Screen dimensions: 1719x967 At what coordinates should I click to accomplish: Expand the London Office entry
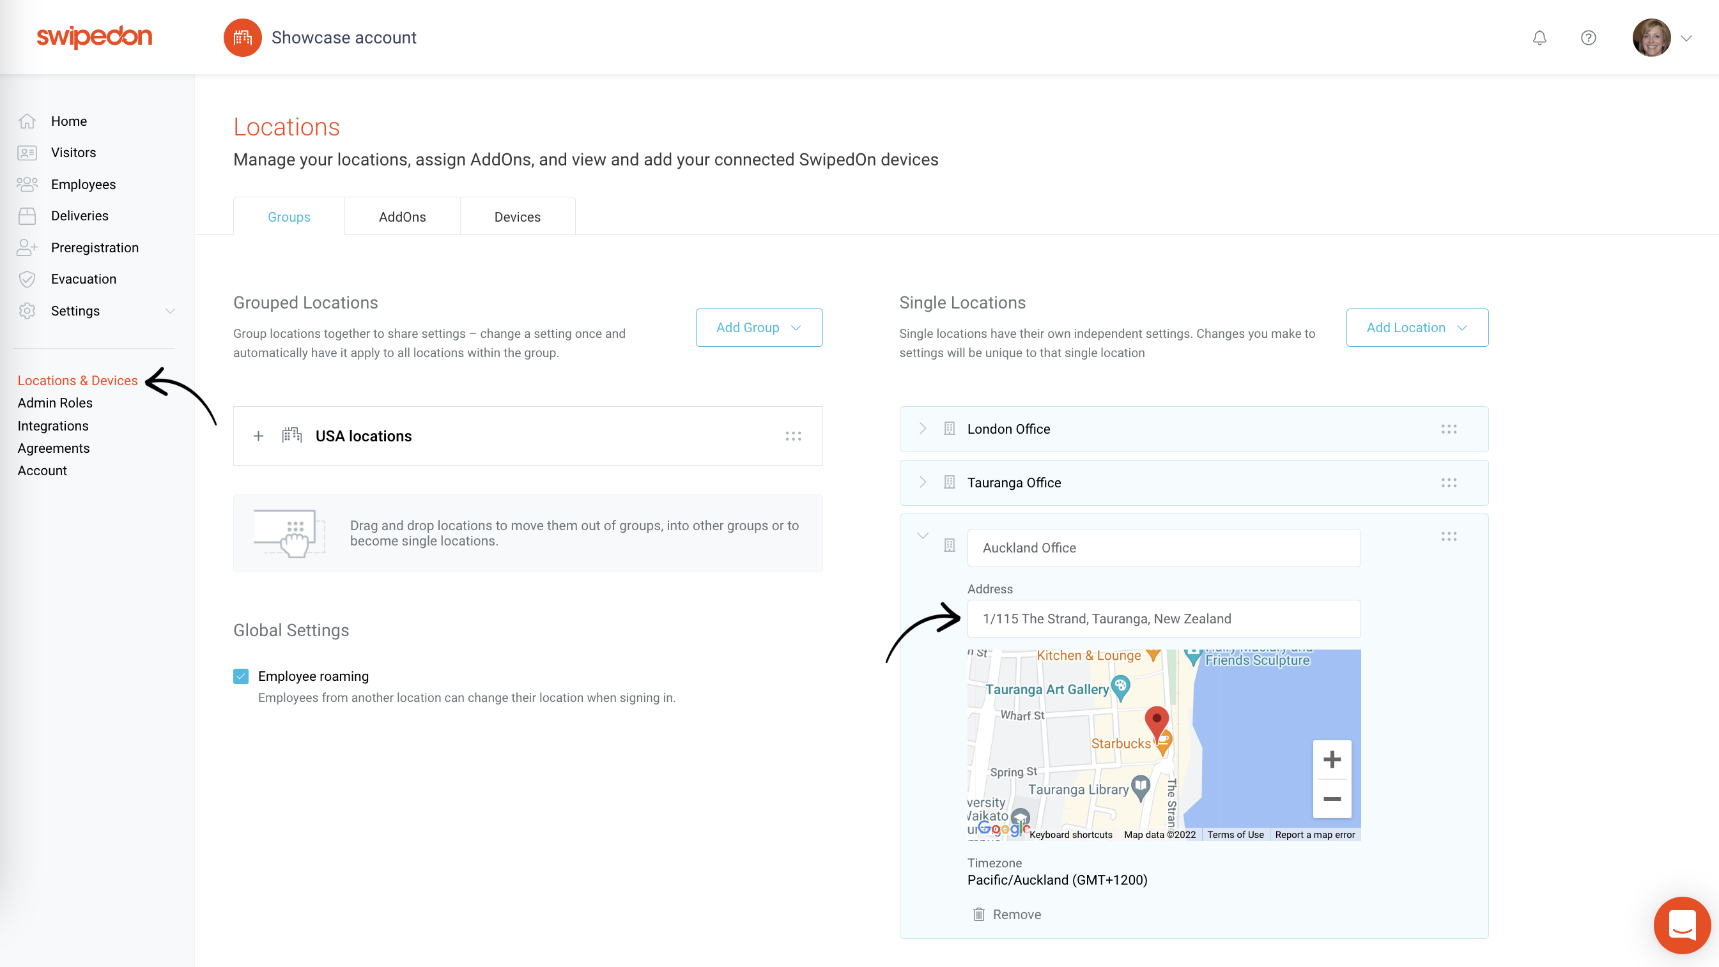(923, 429)
